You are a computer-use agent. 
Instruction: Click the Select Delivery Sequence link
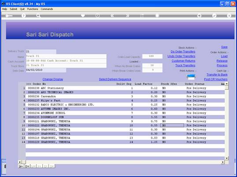(x=115, y=79)
